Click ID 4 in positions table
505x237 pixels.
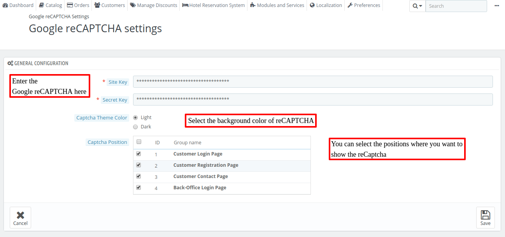point(156,189)
